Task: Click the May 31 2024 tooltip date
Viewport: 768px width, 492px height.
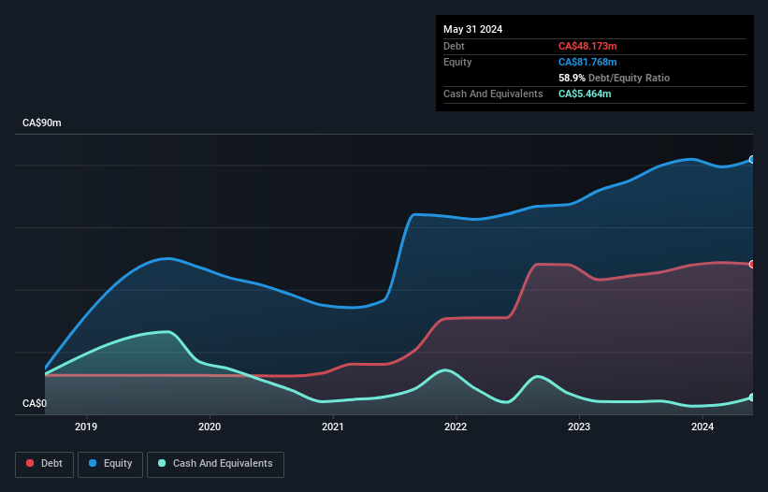Action: pyautogui.click(x=472, y=29)
